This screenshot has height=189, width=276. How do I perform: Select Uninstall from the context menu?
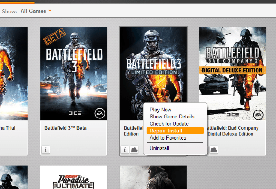click(159, 148)
